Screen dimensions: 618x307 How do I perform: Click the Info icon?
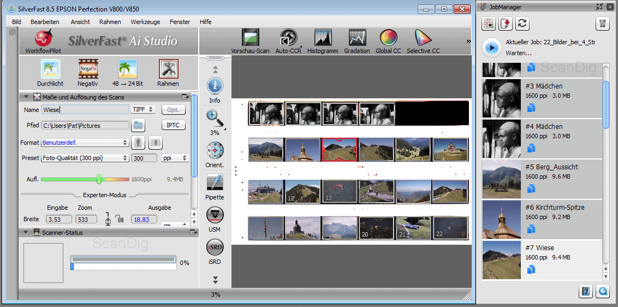click(x=215, y=85)
